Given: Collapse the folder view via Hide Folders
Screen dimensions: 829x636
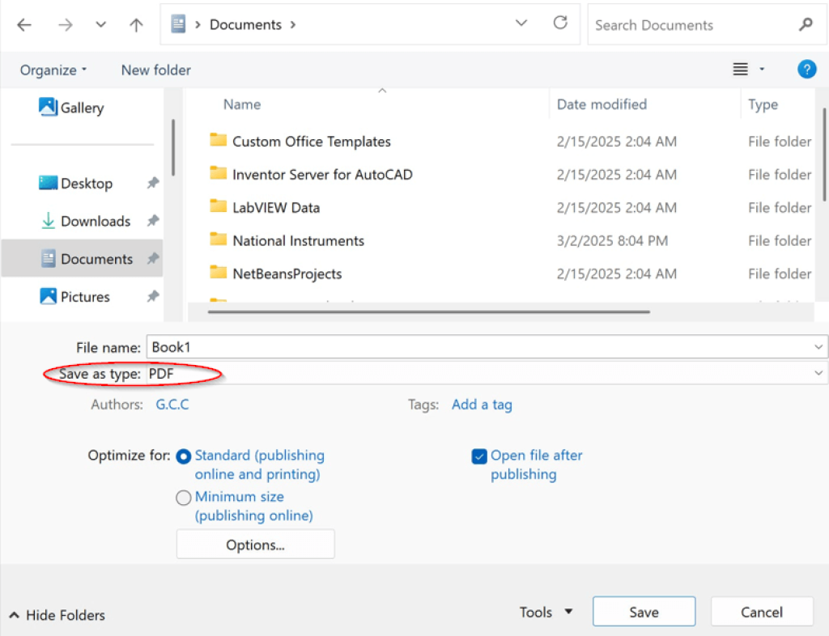Looking at the screenshot, I should (x=56, y=615).
